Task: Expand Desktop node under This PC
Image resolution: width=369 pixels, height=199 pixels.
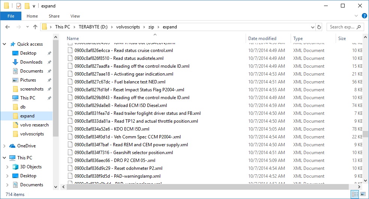Action: click(x=7, y=176)
